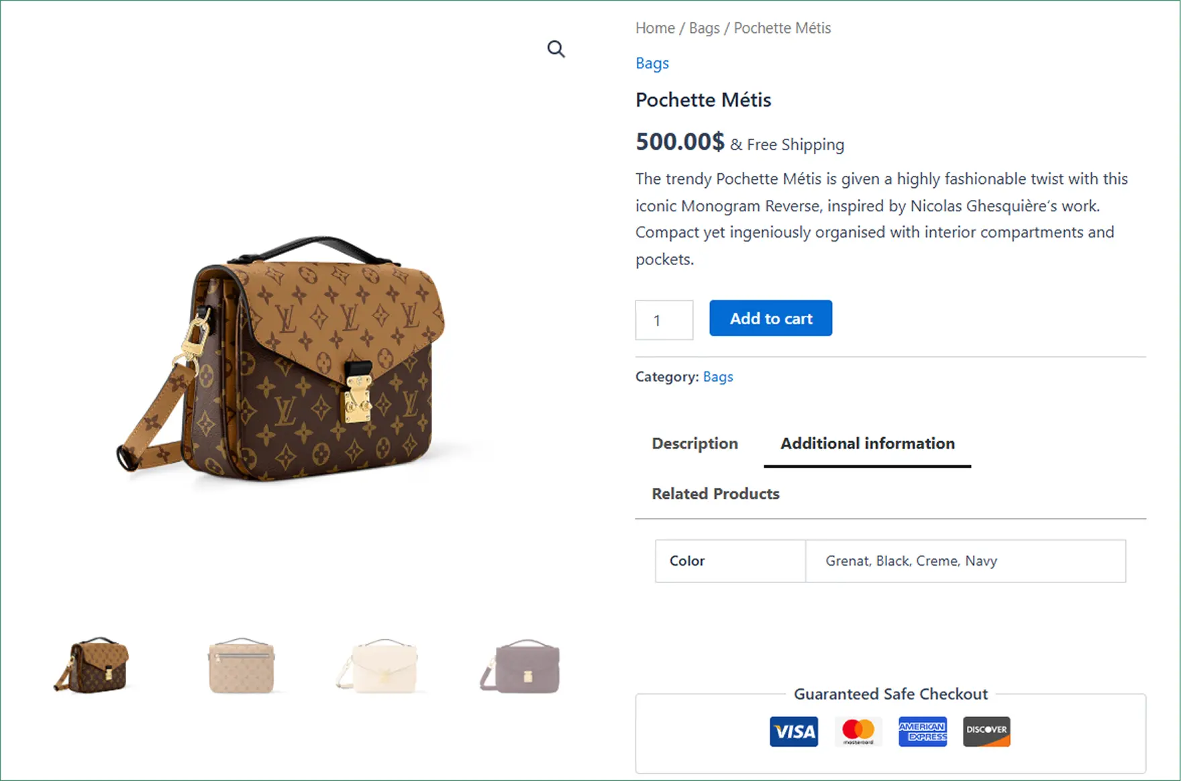Select the beige bag thumbnail
Viewport: 1181px width, 781px height.
coord(242,666)
